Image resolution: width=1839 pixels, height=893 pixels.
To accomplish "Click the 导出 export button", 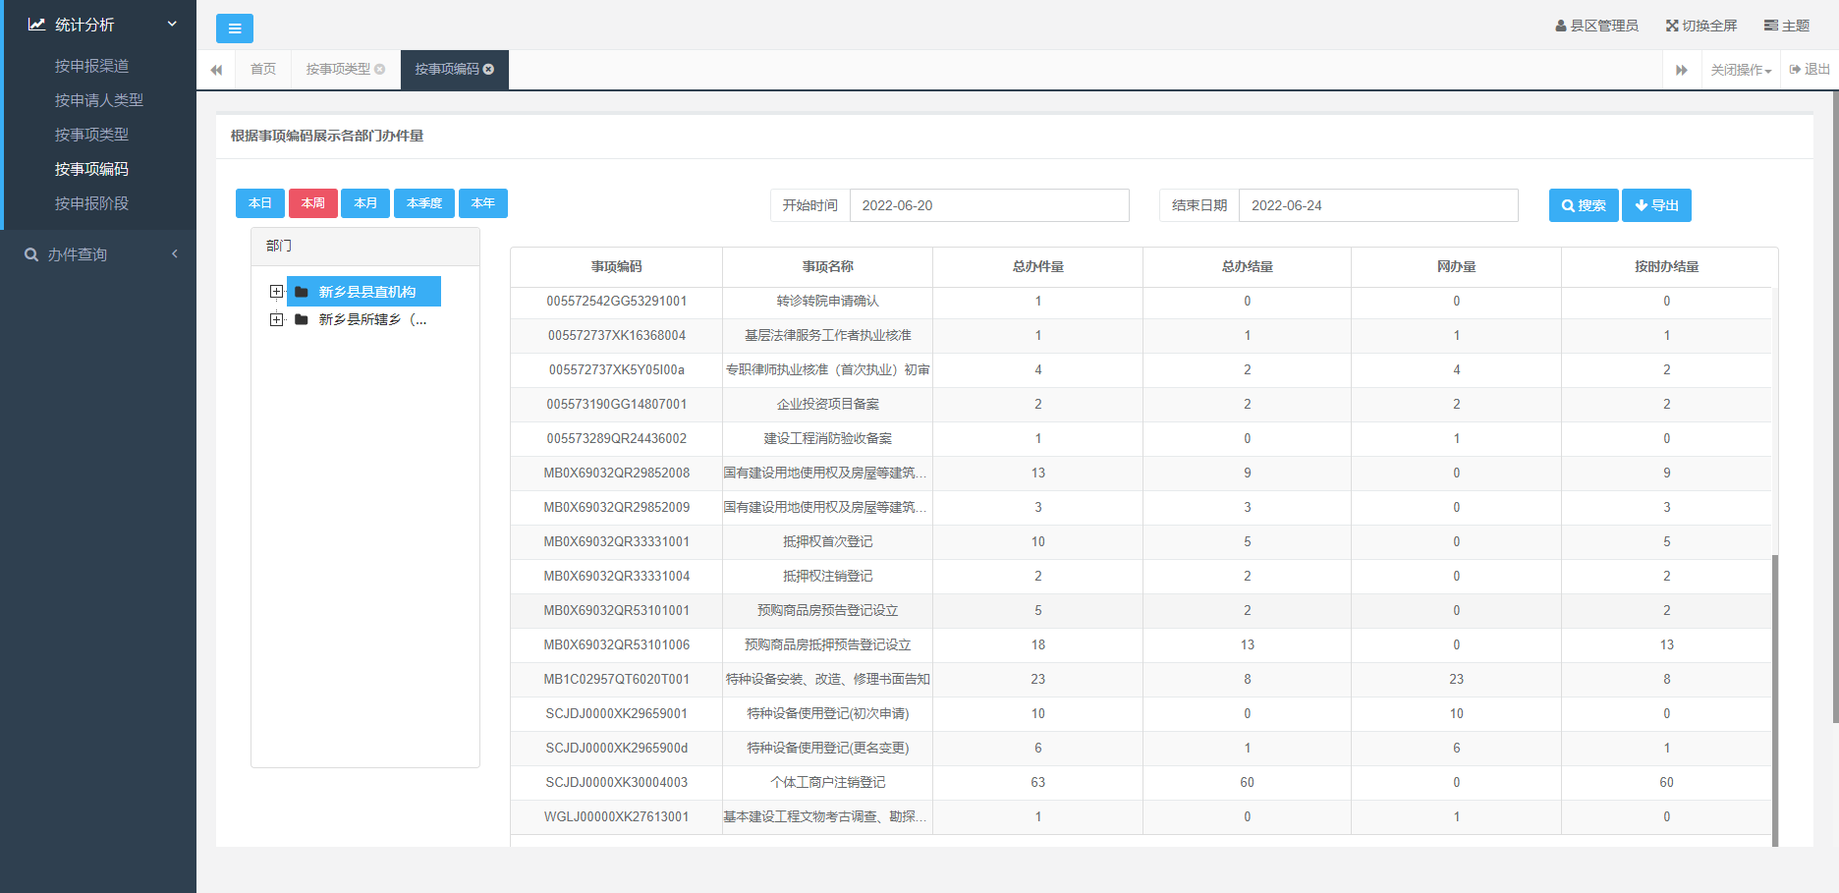I will point(1655,205).
